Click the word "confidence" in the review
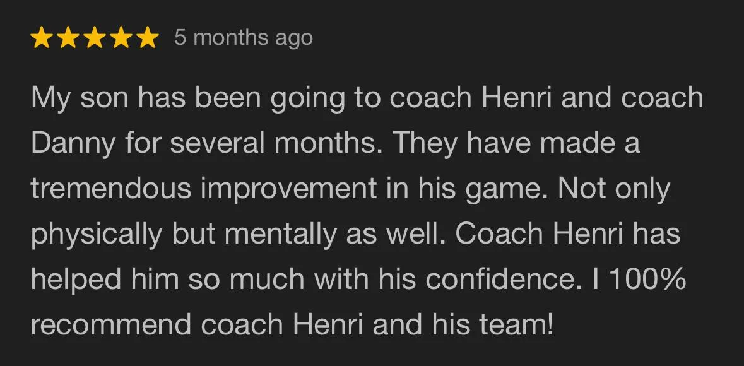 click(x=501, y=280)
